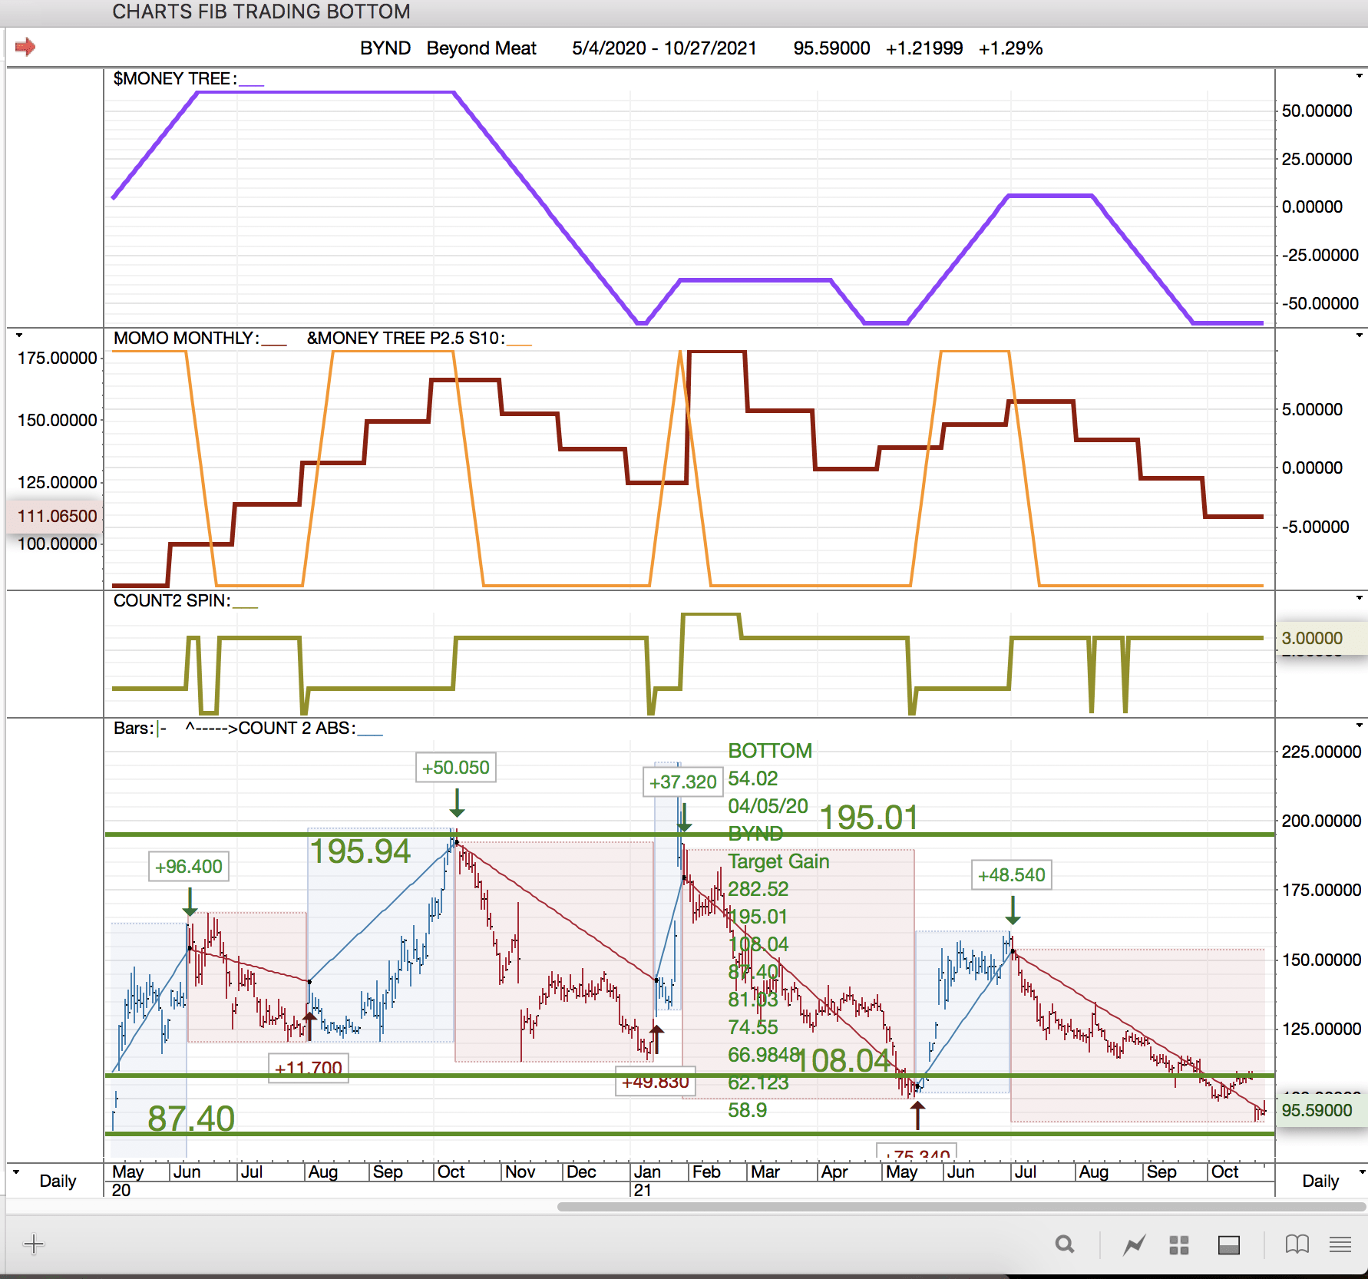Click the horizontal lines list icon

(x=1340, y=1244)
